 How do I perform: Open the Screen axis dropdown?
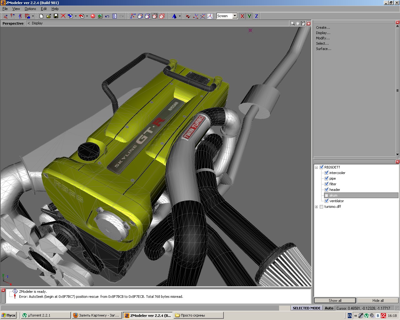coord(235,16)
